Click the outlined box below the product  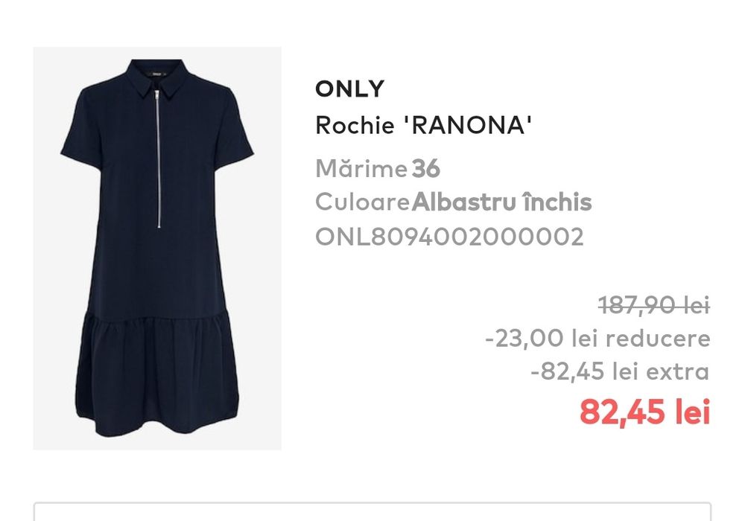372,511
